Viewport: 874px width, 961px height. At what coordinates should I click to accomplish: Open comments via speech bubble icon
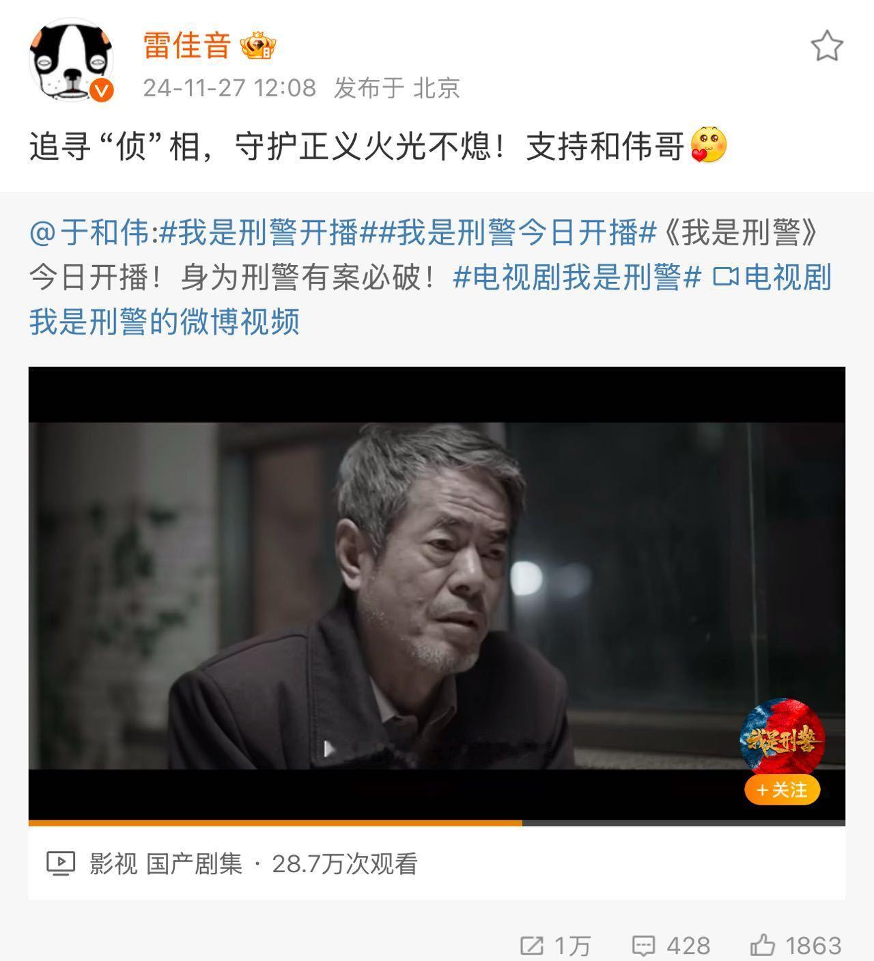pyautogui.click(x=643, y=945)
